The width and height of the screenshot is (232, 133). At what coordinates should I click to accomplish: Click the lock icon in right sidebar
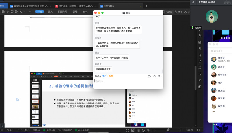click(x=200, y=61)
